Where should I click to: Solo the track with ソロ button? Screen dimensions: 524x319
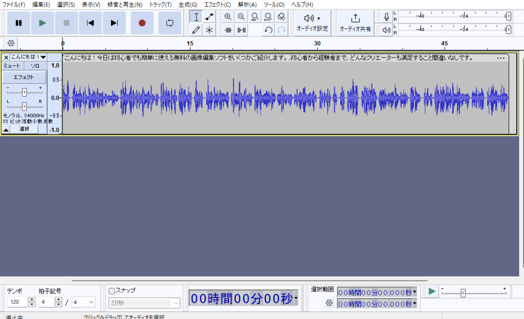35,66
